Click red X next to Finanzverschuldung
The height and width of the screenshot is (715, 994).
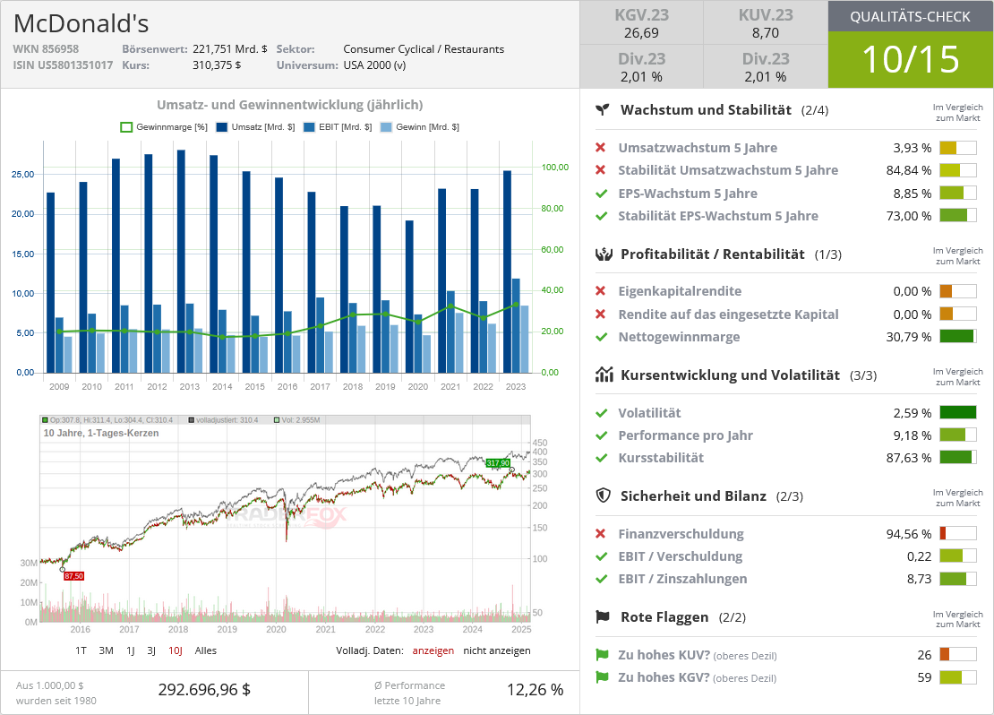point(600,533)
